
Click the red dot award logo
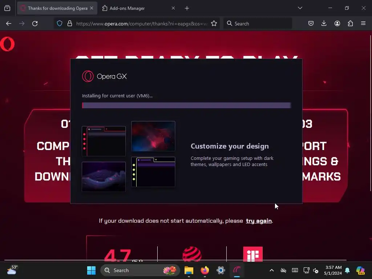[192, 254]
